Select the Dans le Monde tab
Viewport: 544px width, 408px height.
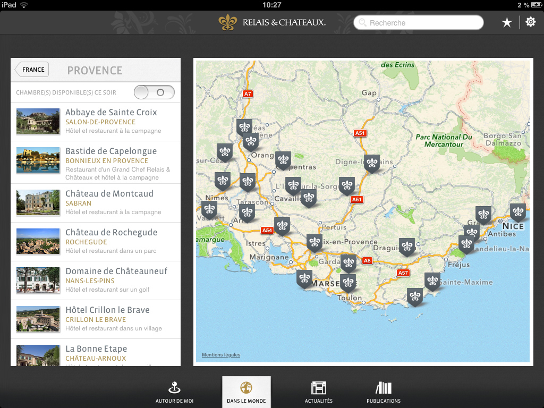(246, 392)
